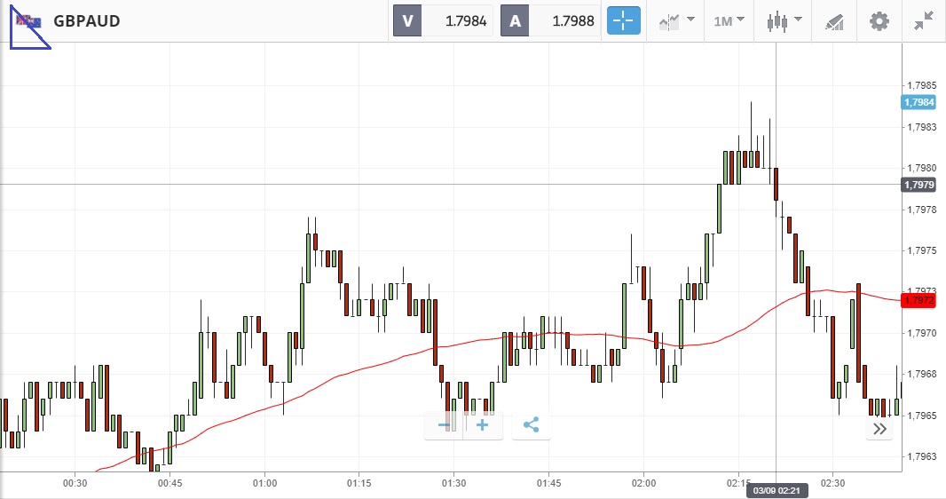Toggle the crosshair cursor tool

623,21
